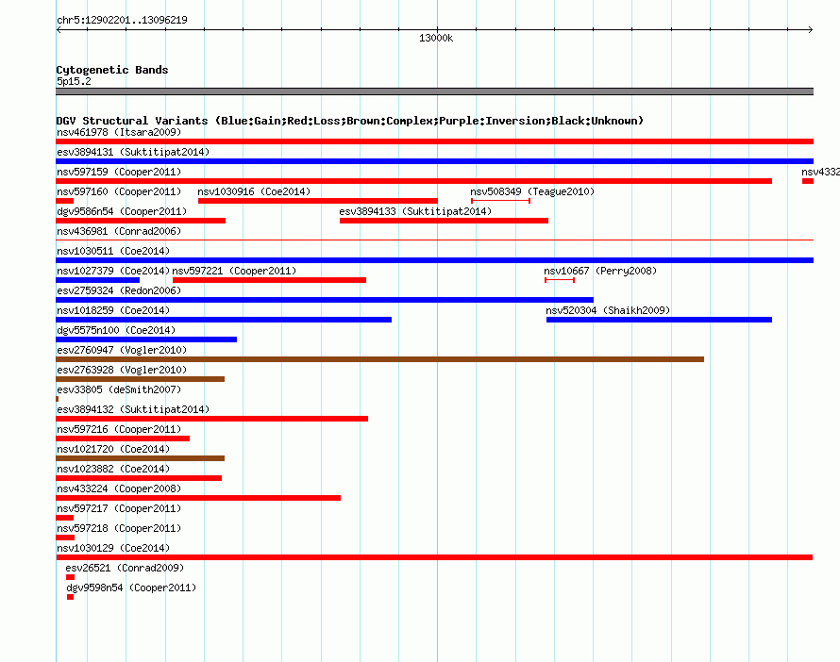840x662 pixels.
Task: Click the Cytogenetic Bands track title
Action: 112,70
